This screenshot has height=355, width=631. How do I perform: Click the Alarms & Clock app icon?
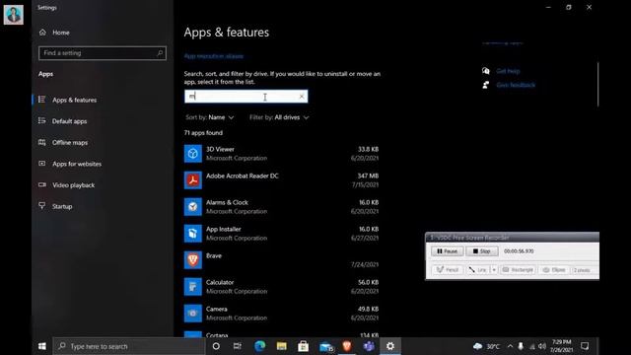coord(193,206)
